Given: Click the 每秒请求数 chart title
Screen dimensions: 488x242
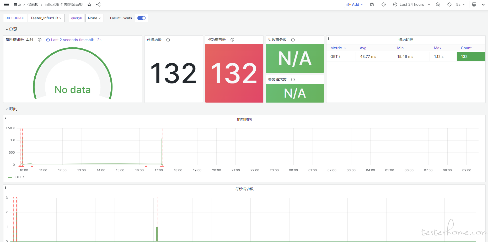Looking at the screenshot, I should 244,189.
